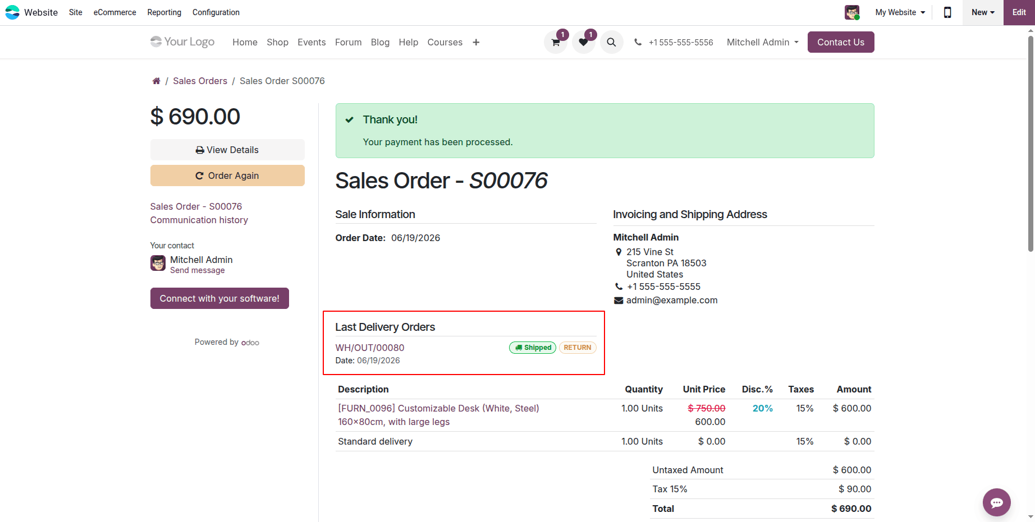Open the eCommerce menu
The image size is (1035, 522).
pos(115,12)
